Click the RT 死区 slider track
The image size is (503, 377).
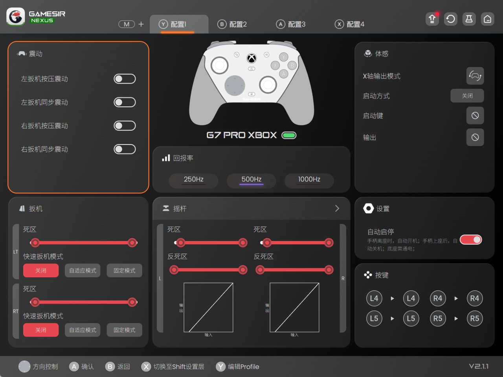click(84, 302)
